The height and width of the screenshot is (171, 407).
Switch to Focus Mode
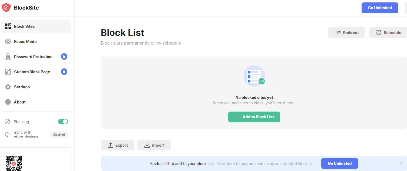[x=25, y=42]
